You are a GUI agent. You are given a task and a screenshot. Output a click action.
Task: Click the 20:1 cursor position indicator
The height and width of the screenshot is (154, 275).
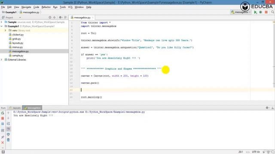pos(241,152)
